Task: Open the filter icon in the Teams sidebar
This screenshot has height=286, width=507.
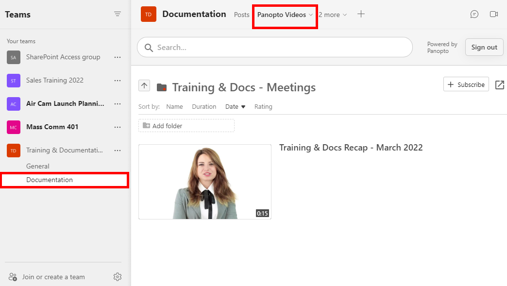Action: pyautogui.click(x=117, y=14)
